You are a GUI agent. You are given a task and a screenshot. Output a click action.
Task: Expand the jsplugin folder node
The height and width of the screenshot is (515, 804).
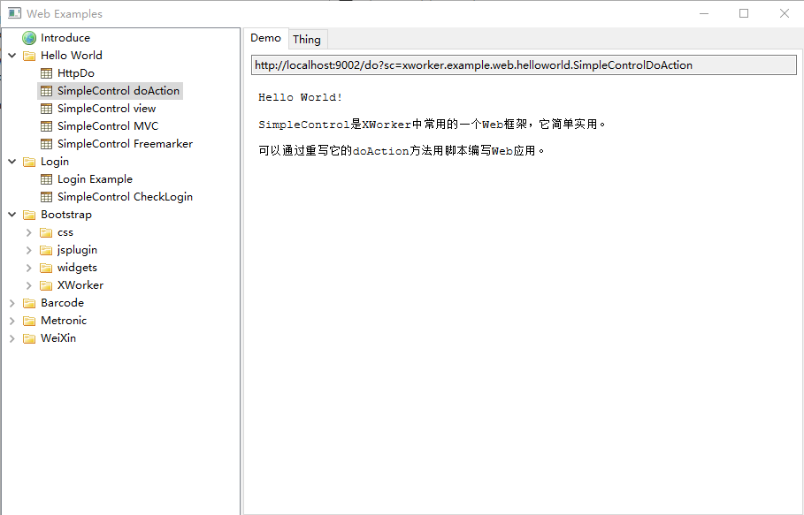click(29, 250)
